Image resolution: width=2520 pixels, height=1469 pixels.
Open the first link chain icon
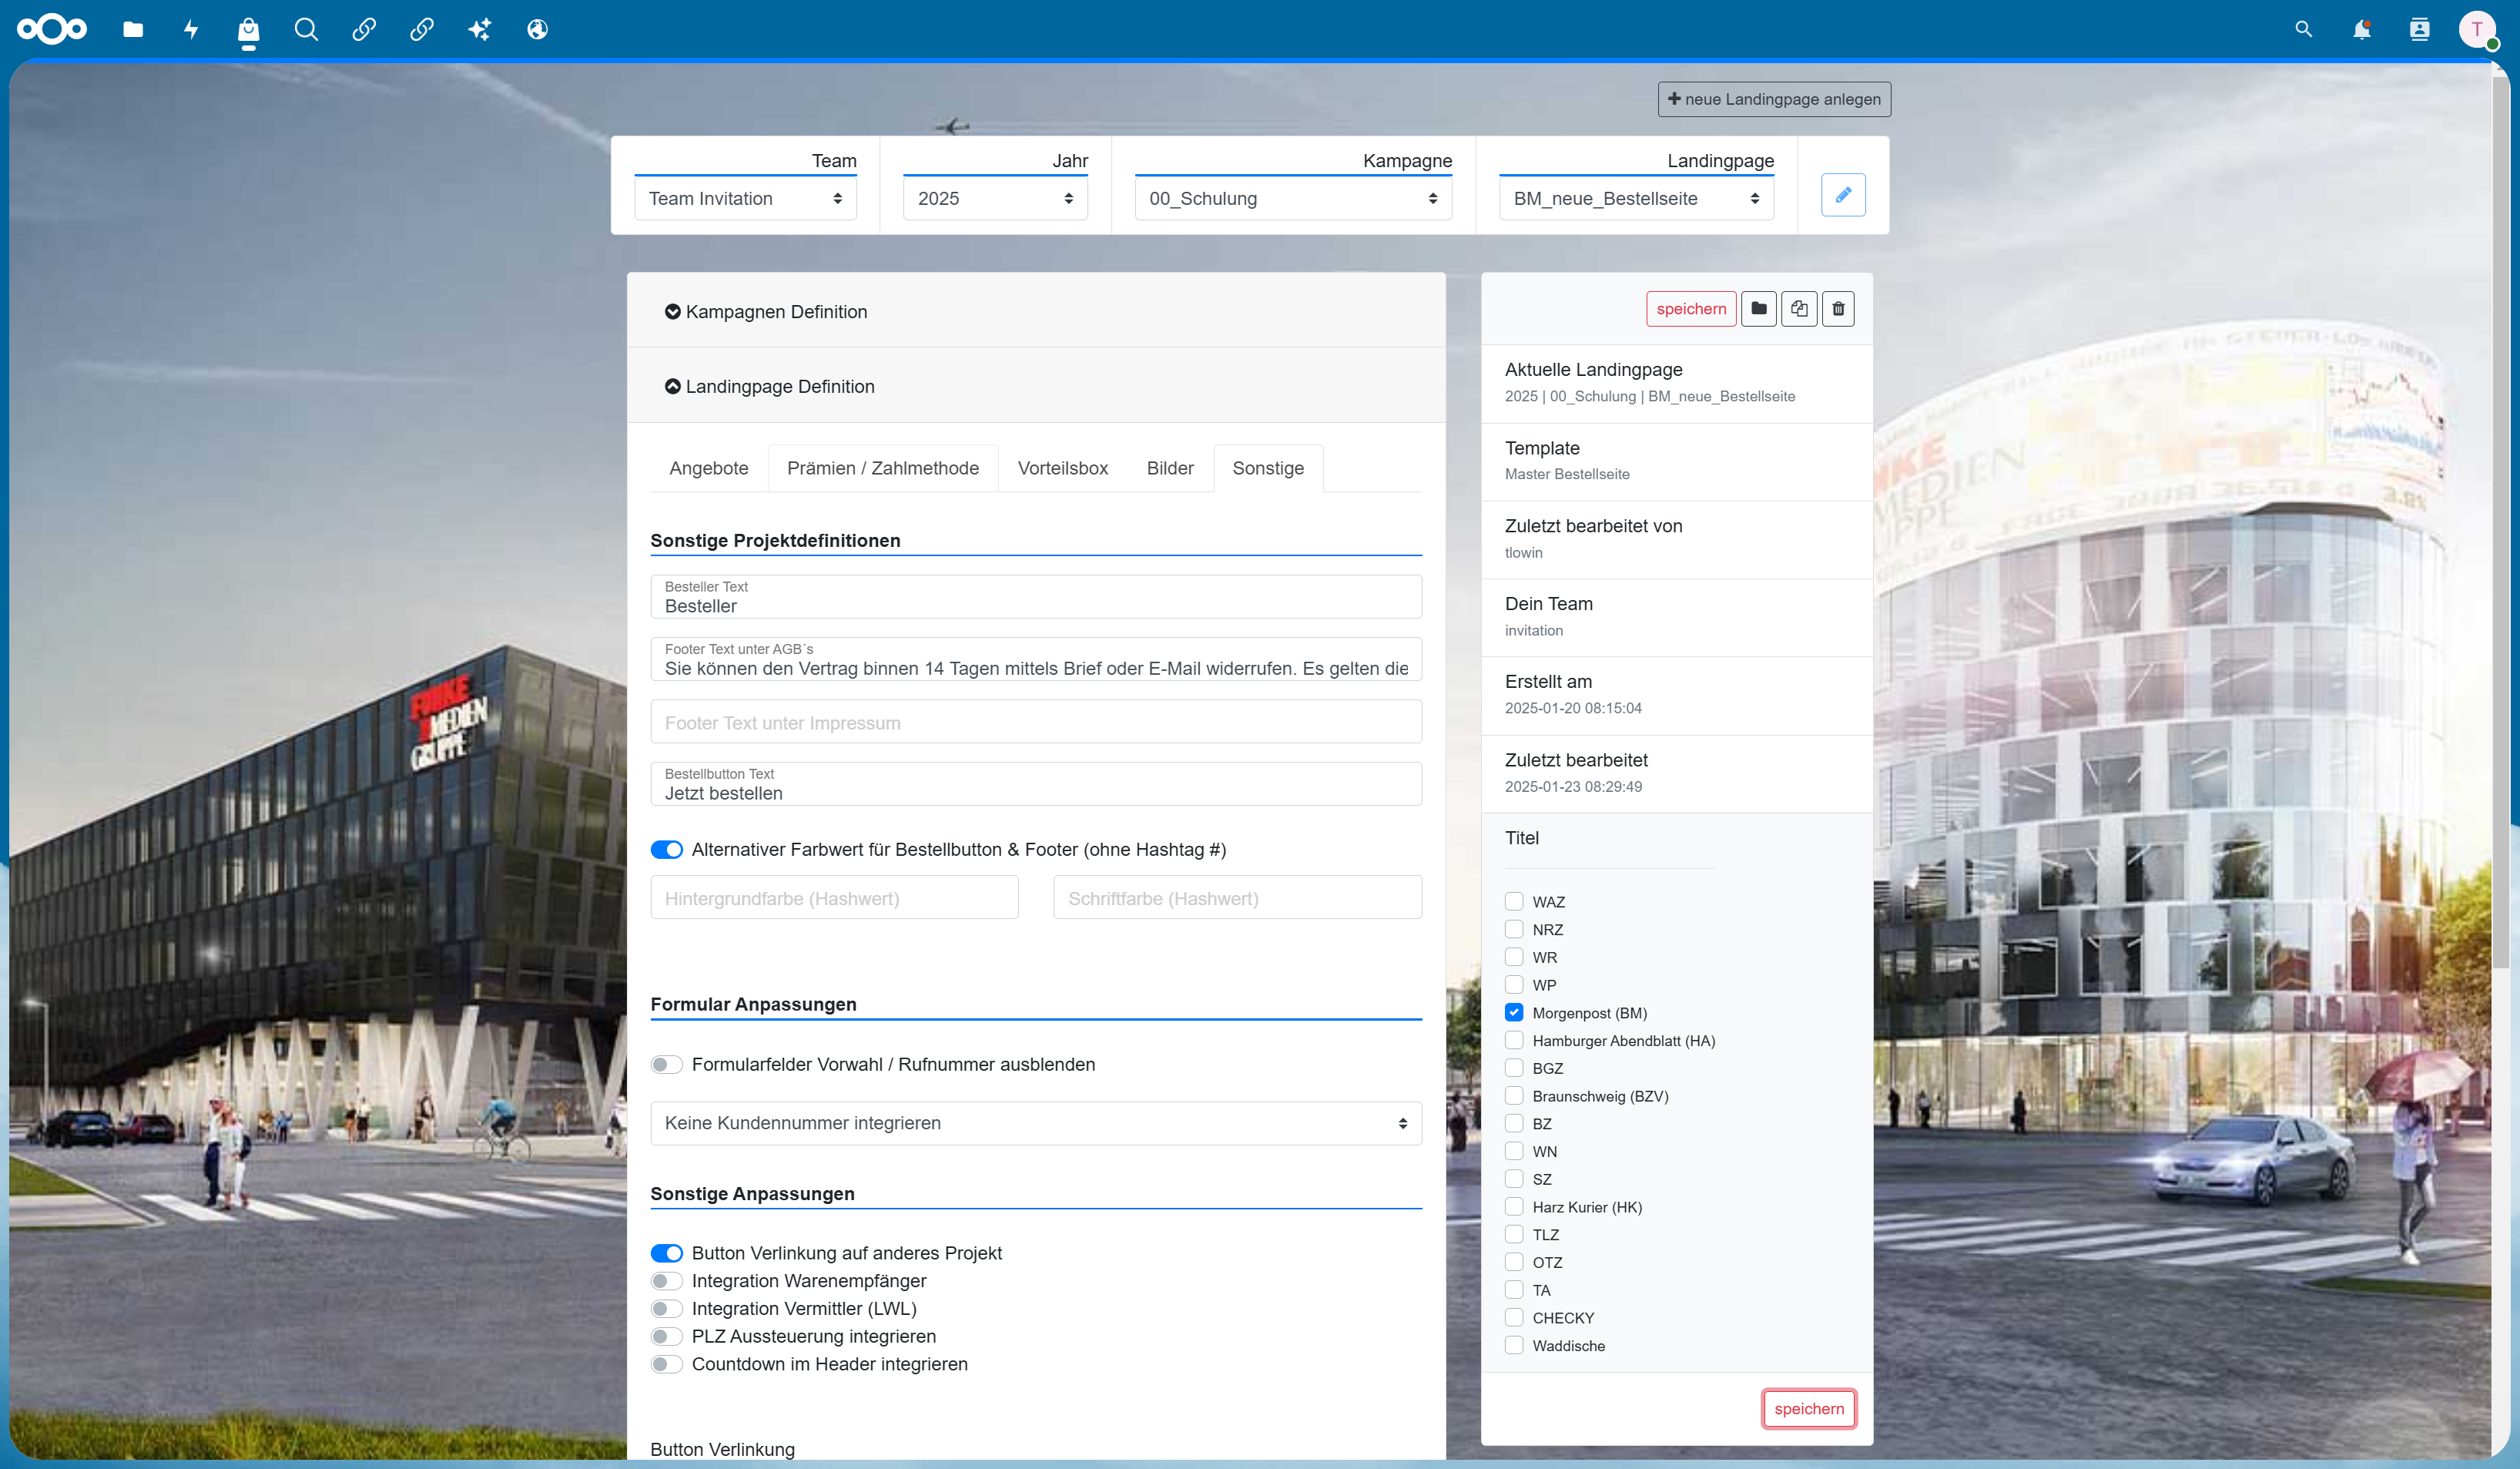(364, 29)
